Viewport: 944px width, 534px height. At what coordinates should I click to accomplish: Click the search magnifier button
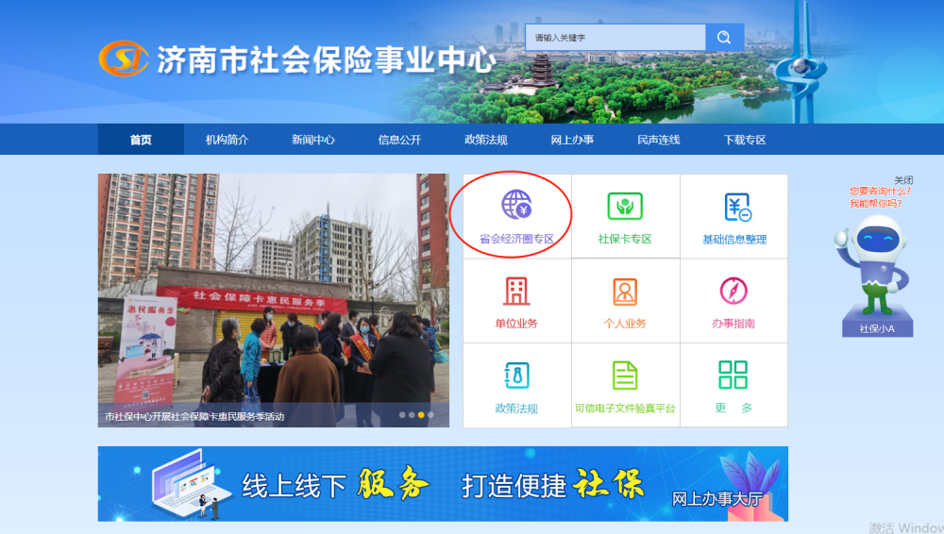click(x=724, y=38)
